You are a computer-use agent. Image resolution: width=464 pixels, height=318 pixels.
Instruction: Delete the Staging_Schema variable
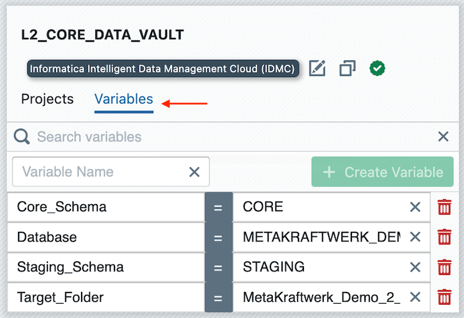coord(444,267)
